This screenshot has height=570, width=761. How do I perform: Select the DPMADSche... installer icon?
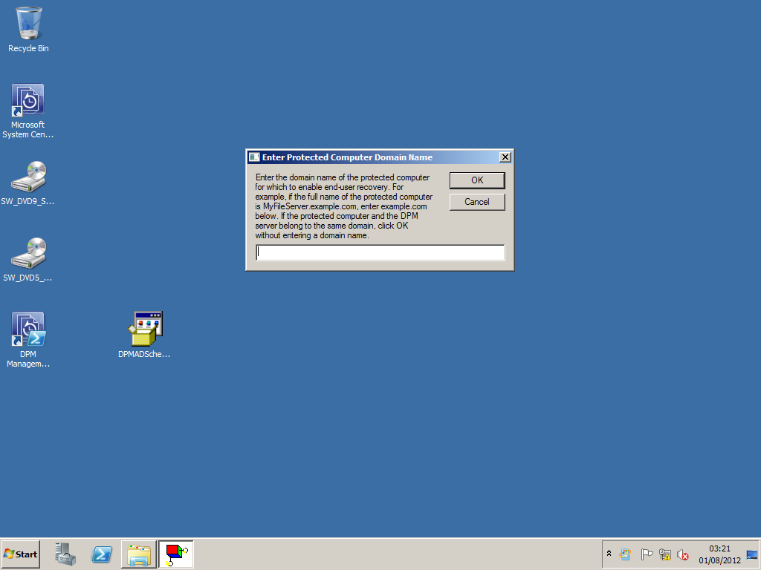point(144,335)
